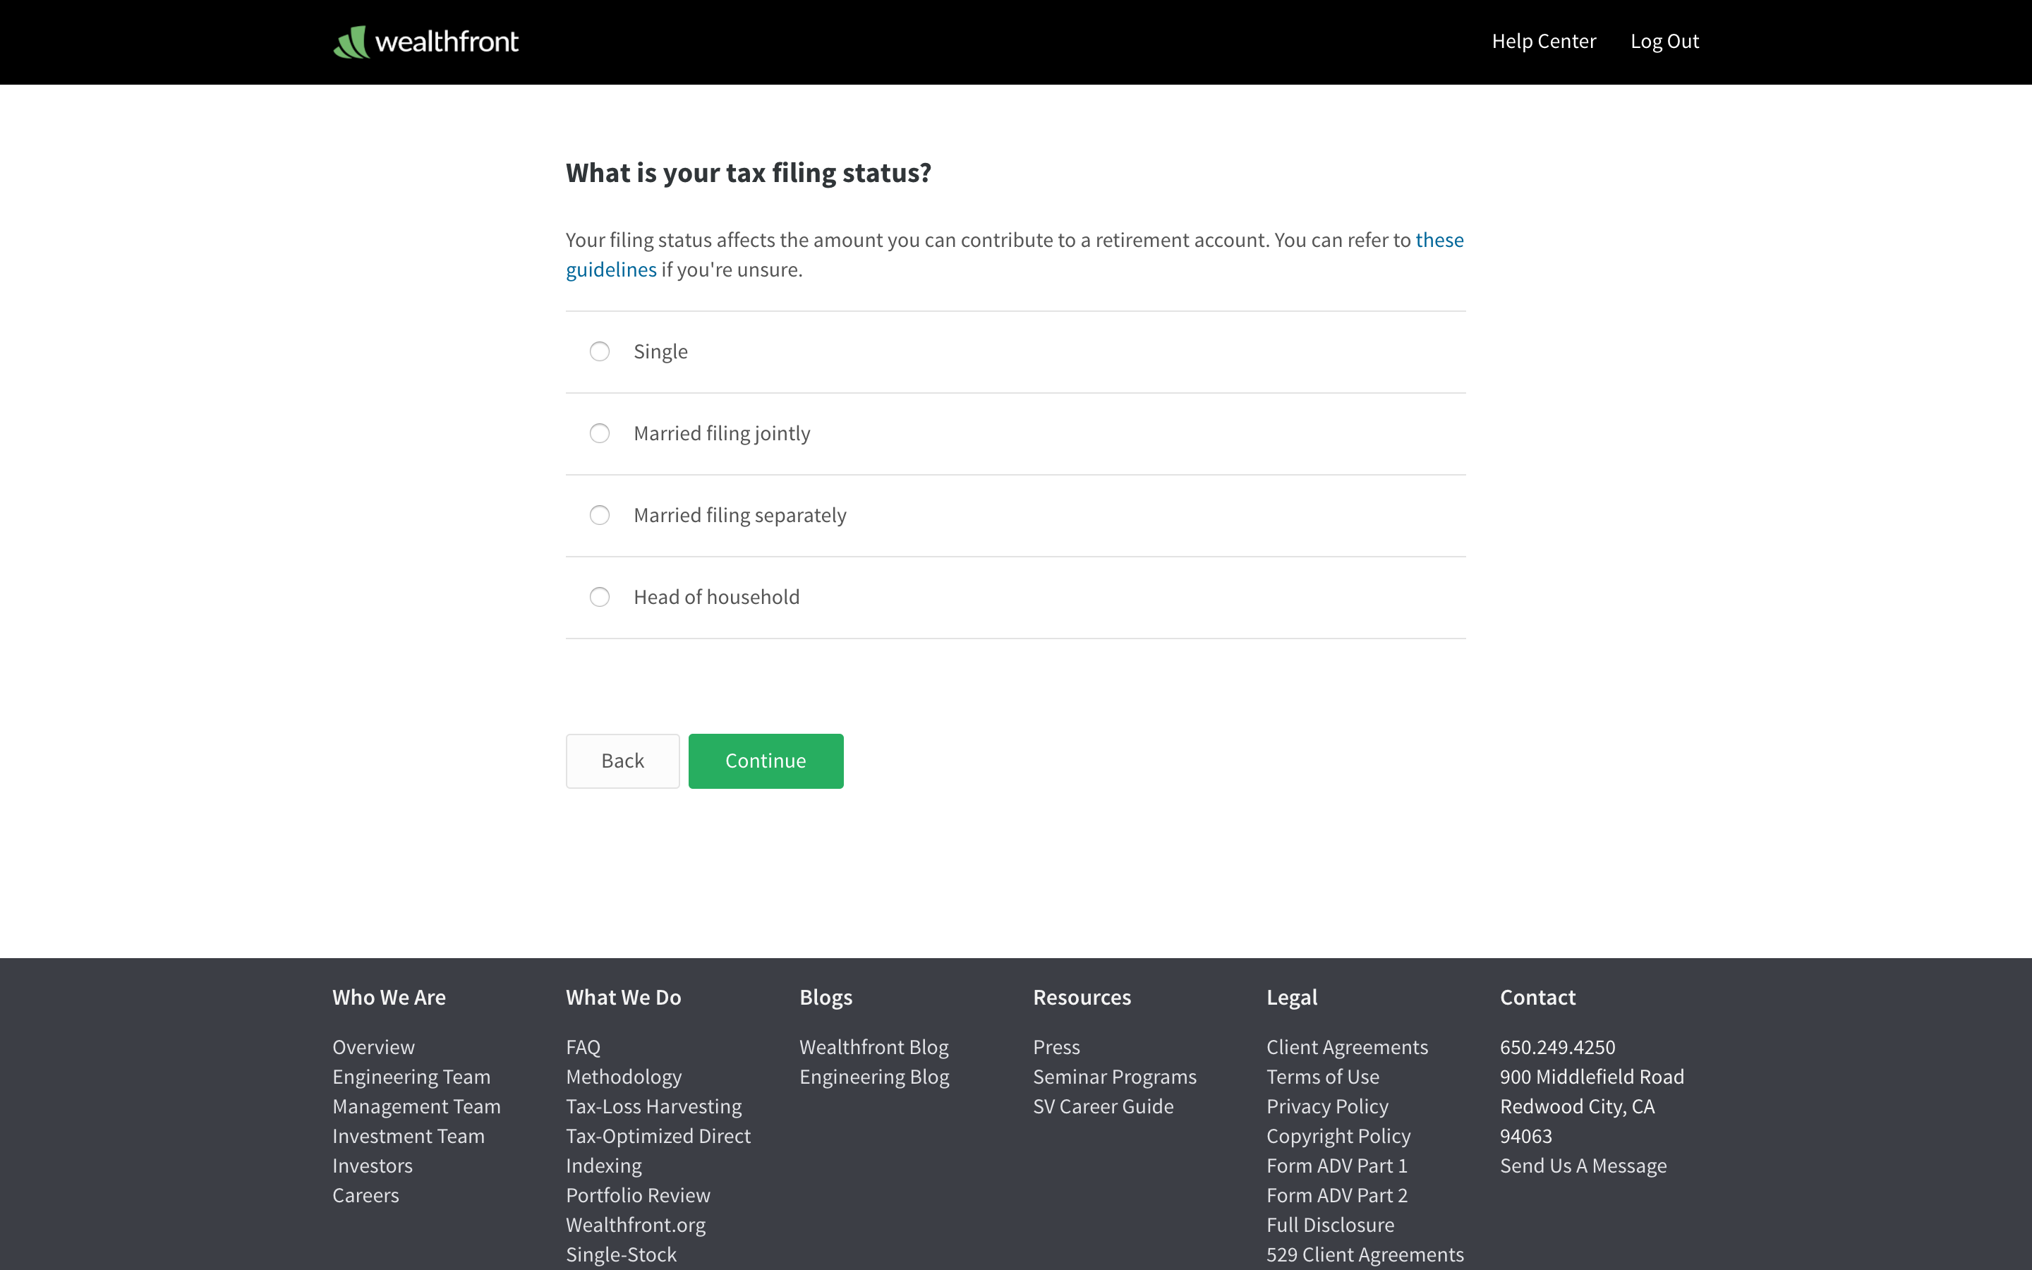Open the Careers footer link
Viewport: 2032px width, 1270px height.
pyautogui.click(x=365, y=1195)
